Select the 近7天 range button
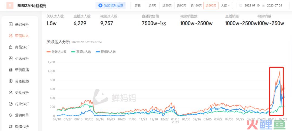 [x=152, y=5]
